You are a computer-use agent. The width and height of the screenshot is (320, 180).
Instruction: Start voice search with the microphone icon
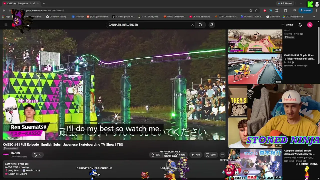tap(212, 25)
